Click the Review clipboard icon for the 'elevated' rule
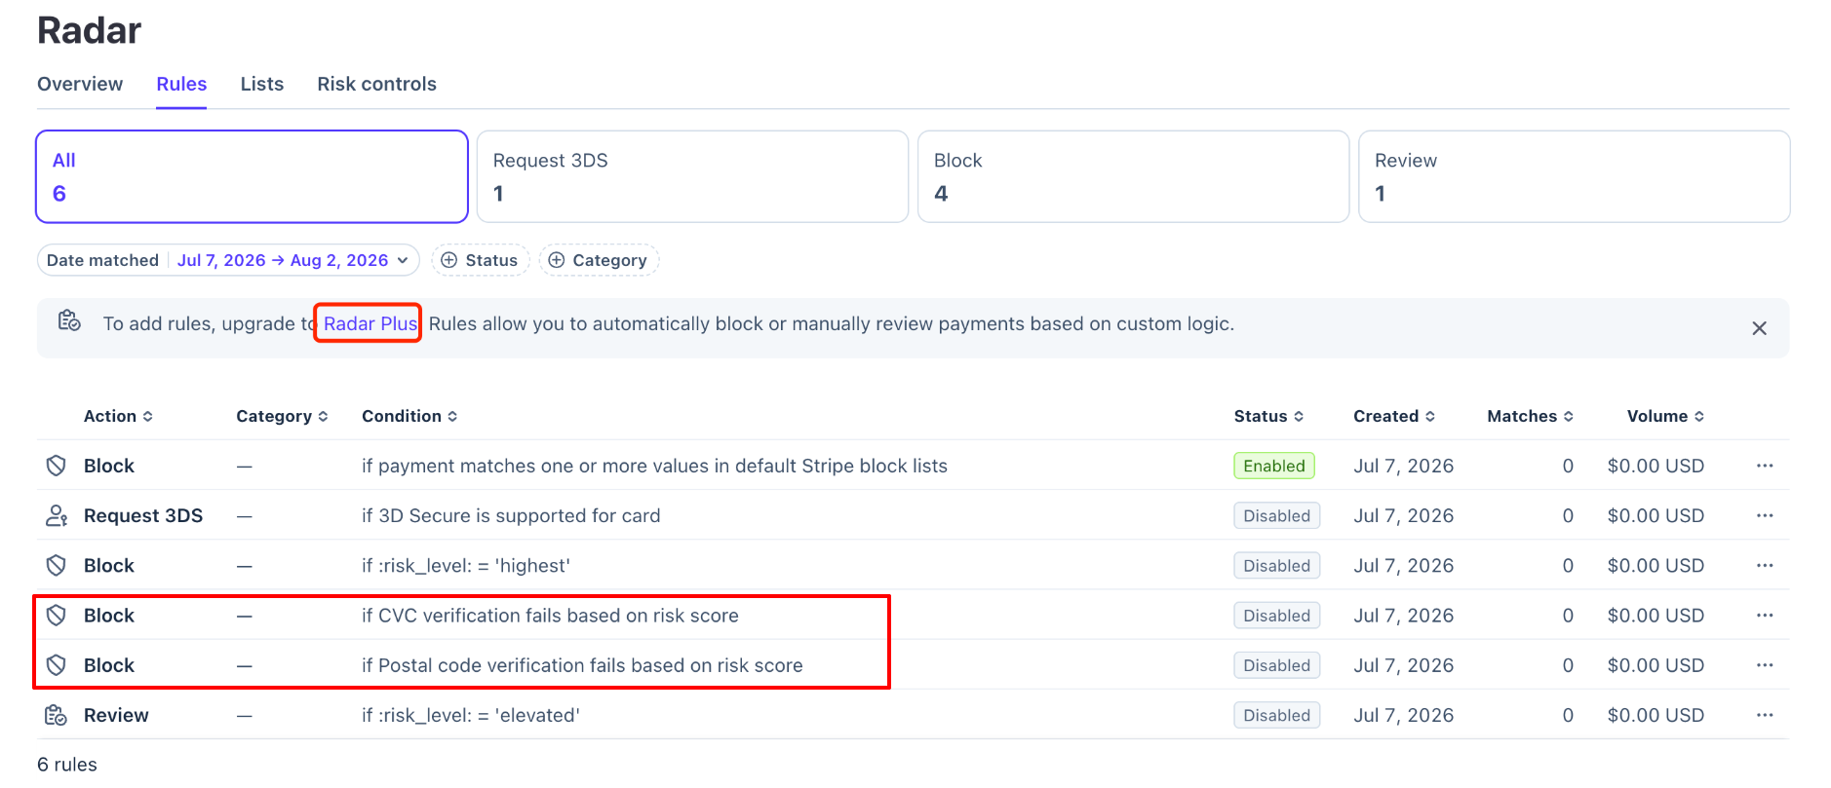The height and width of the screenshot is (788, 1831). coord(57,715)
